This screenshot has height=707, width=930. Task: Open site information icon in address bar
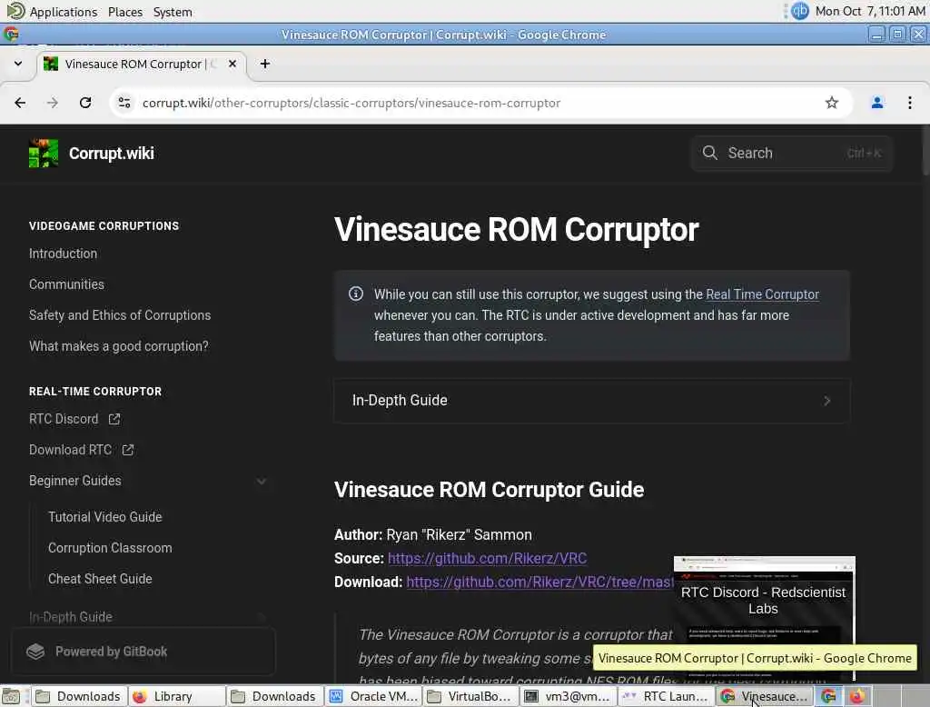tap(124, 103)
